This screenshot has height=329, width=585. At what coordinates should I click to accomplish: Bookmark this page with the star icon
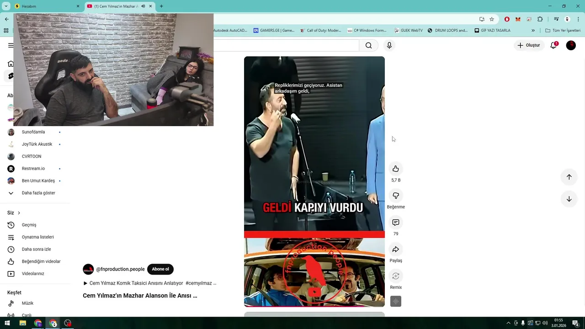pyautogui.click(x=492, y=19)
